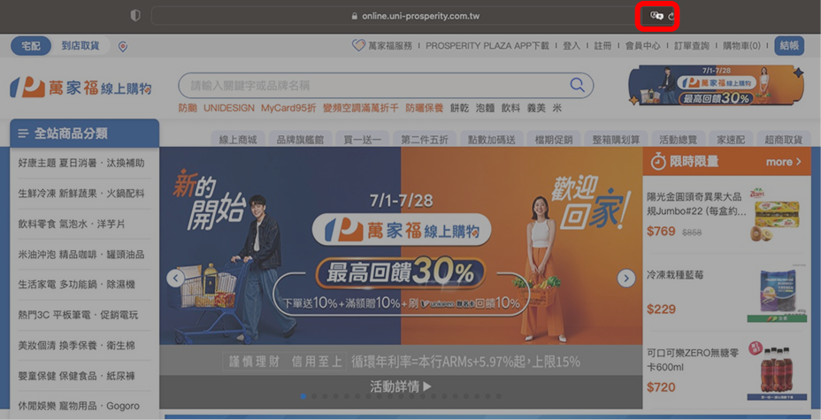Click hot keyword 防颱
Screen dimensions: 821x420
point(188,108)
